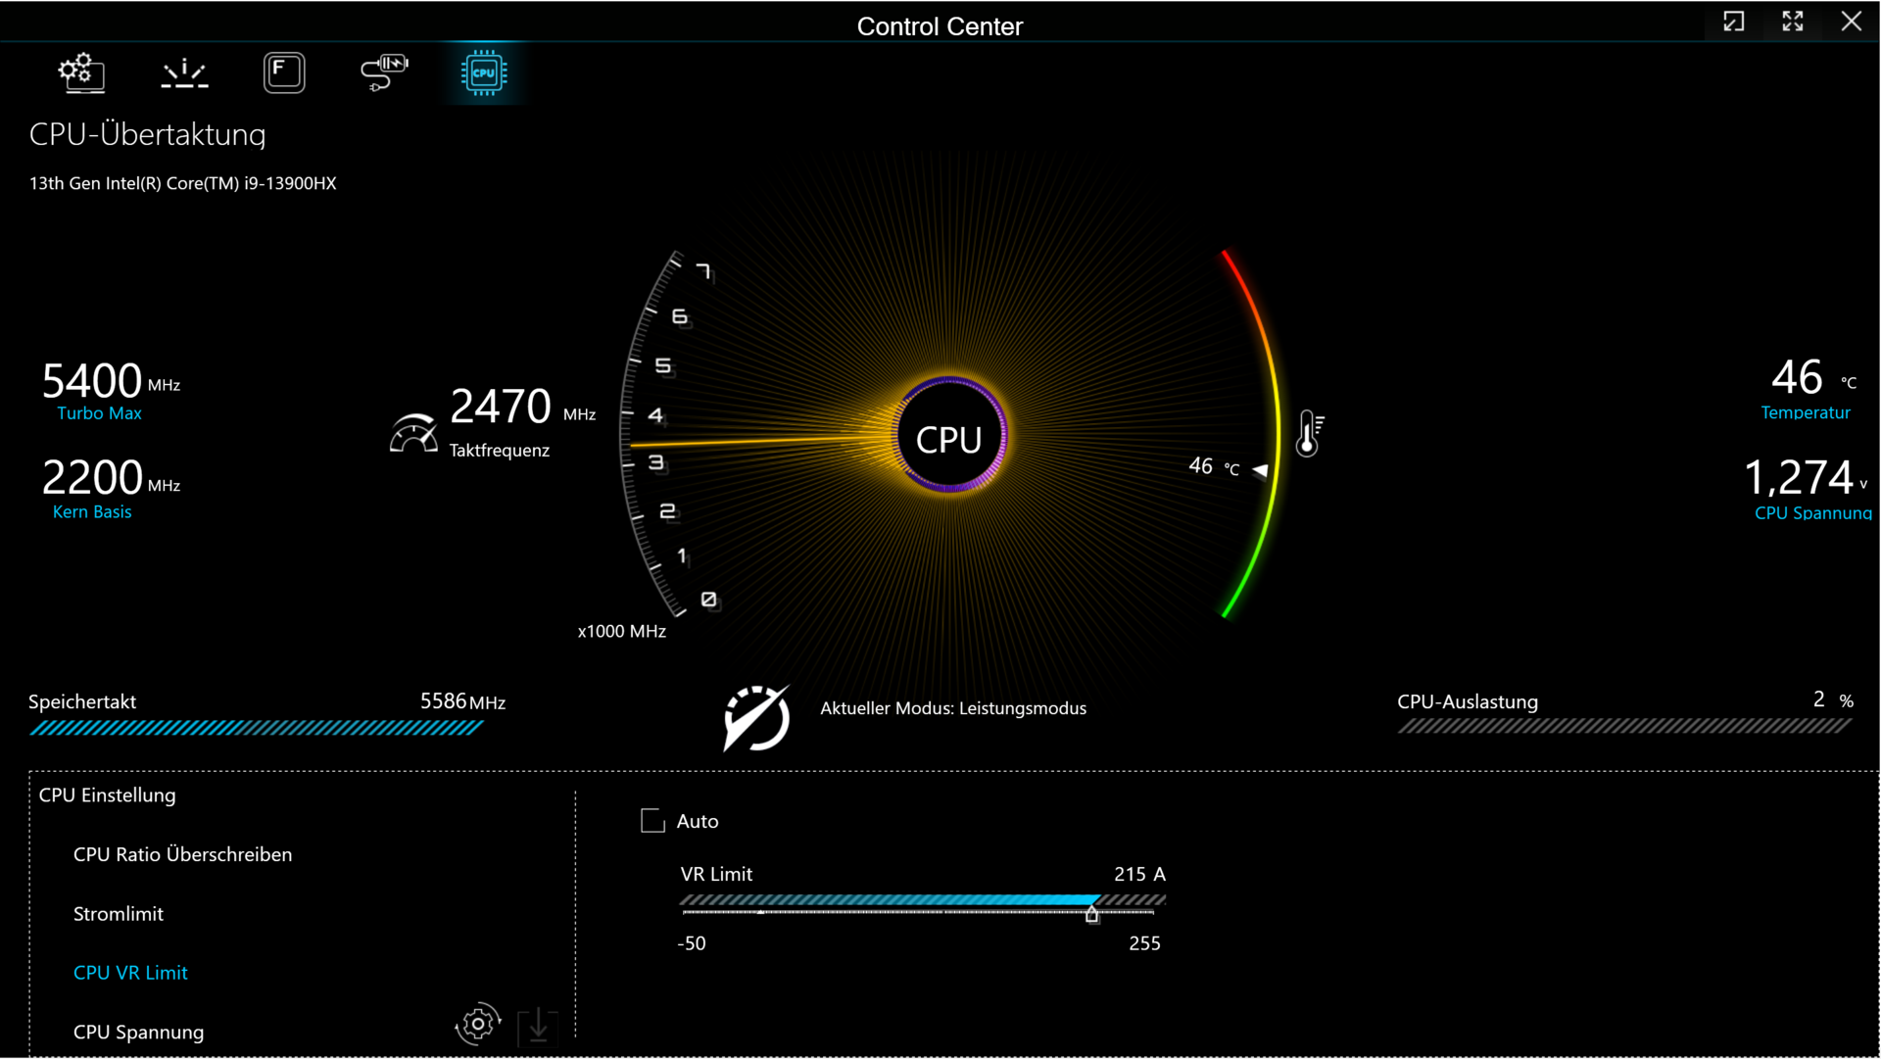This screenshot has width=1881, height=1059.
Task: Open the Flexikey keyboard icon tab
Action: pyautogui.click(x=284, y=72)
